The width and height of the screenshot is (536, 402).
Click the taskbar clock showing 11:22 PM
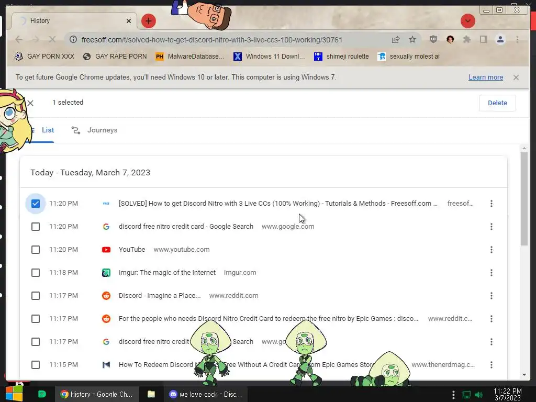508,395
